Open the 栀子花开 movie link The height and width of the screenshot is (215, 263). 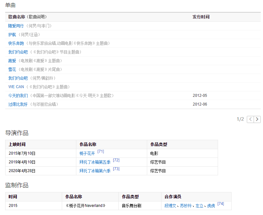[x=87, y=154]
